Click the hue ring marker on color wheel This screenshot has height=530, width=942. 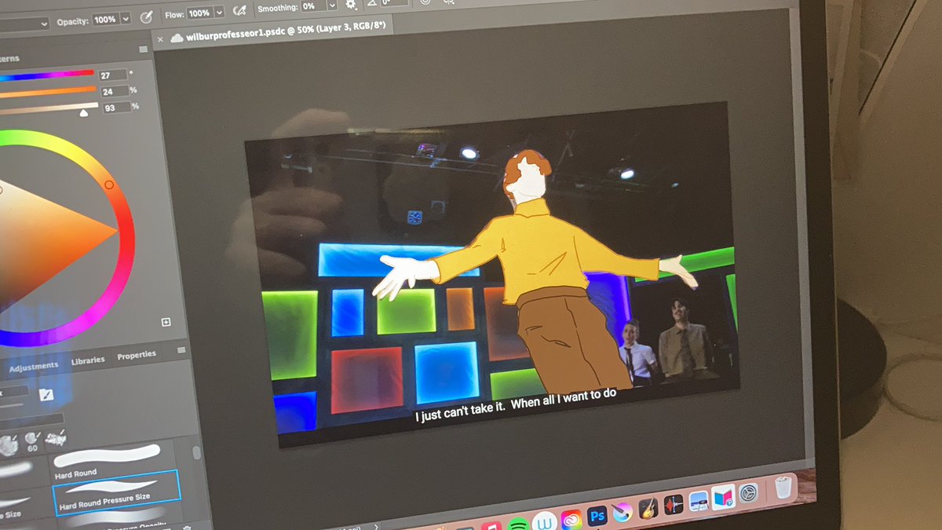[x=108, y=185]
